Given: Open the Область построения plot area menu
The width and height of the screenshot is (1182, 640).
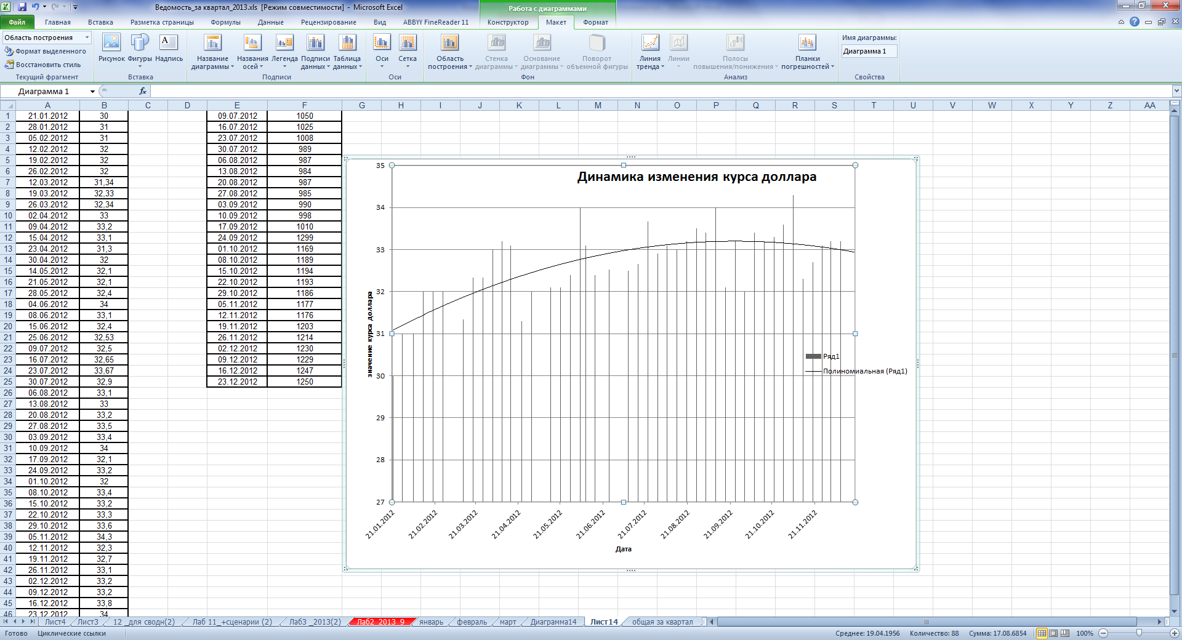Looking at the screenshot, I should [x=450, y=52].
